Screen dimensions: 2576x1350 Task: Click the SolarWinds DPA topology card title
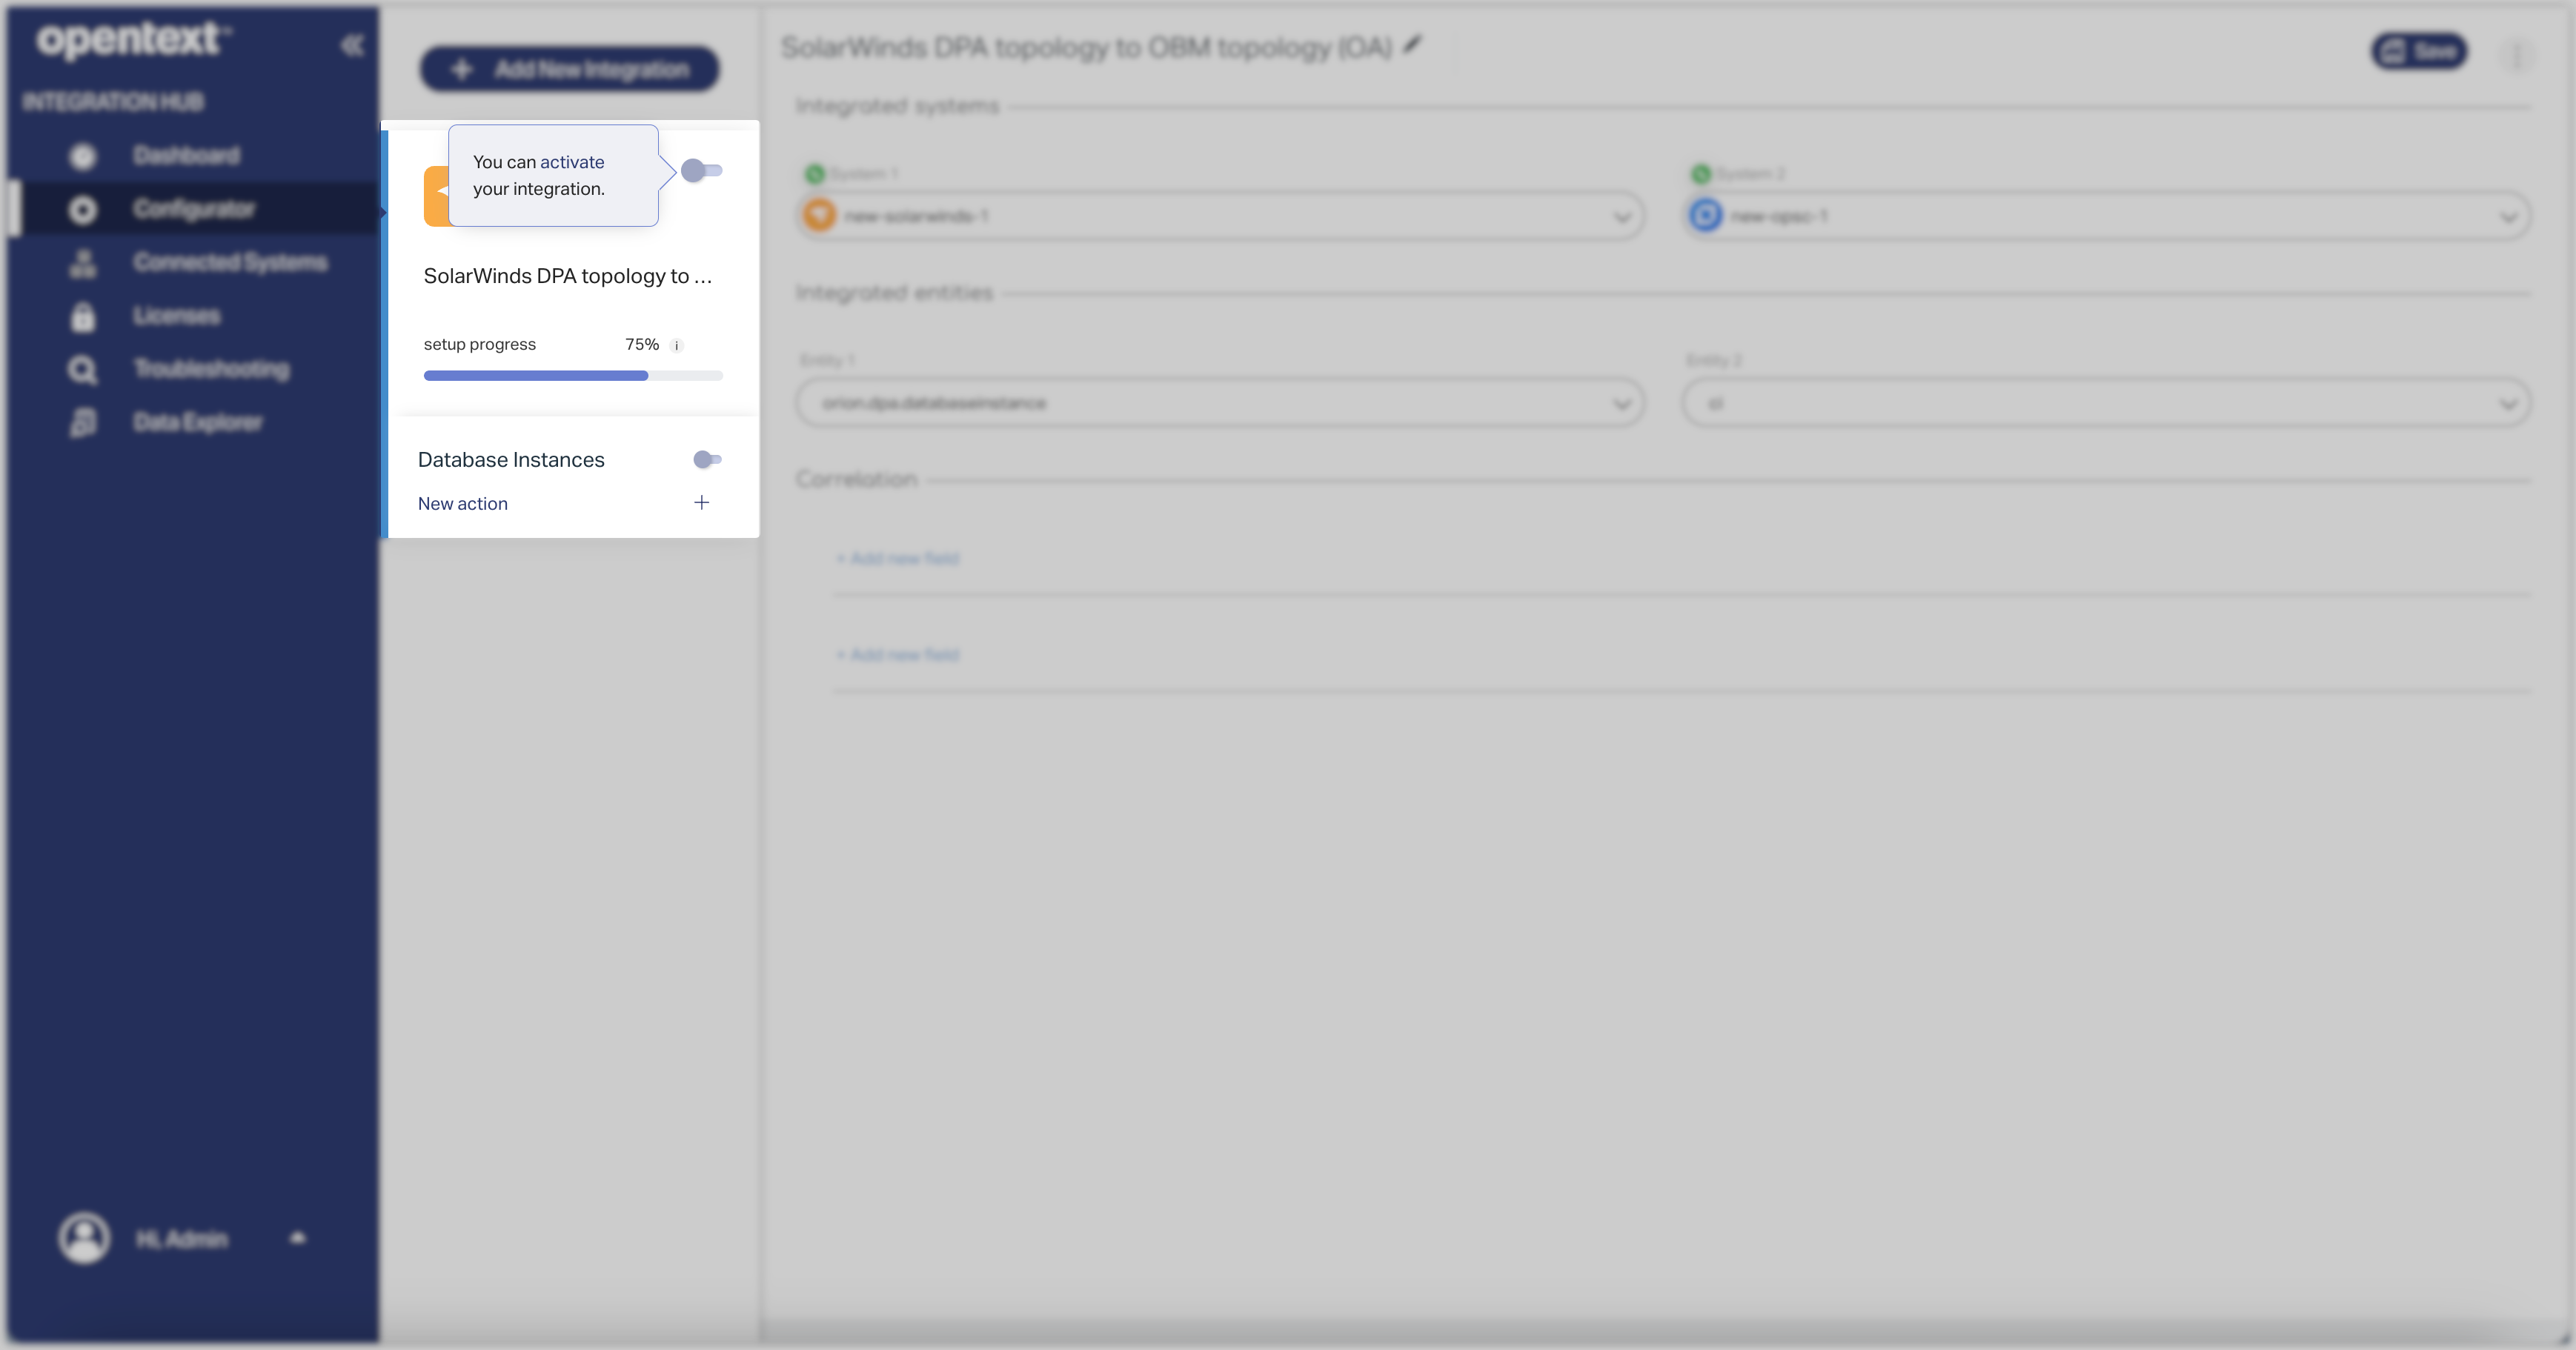click(x=568, y=276)
